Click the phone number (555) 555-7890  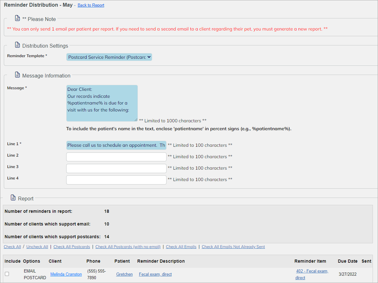96,274
